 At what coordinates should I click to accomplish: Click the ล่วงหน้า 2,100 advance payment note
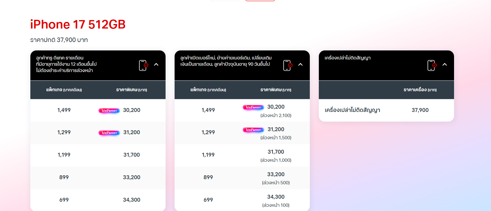pos(276,116)
